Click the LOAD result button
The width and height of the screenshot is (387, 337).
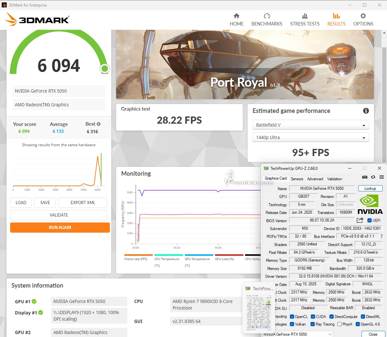pyautogui.click(x=21, y=203)
